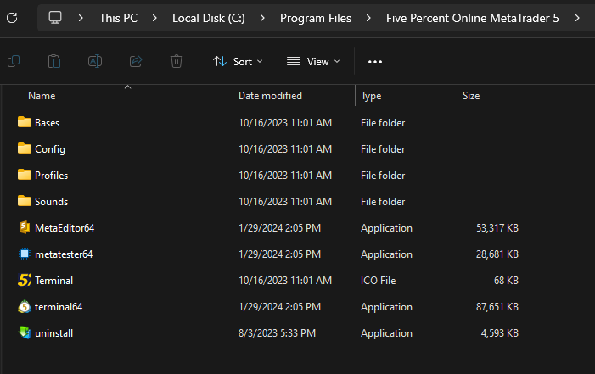The image size is (595, 374).
Task: Click the File folder type for Bases
Action: tap(383, 122)
